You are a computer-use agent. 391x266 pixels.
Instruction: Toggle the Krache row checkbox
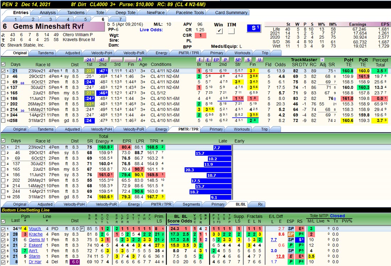point(3,234)
